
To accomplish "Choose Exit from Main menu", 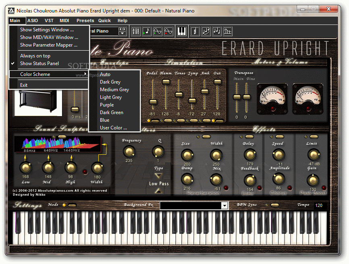I will coord(49,85).
